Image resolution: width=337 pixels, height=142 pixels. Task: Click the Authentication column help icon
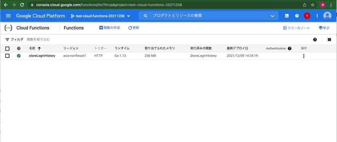[289, 49]
